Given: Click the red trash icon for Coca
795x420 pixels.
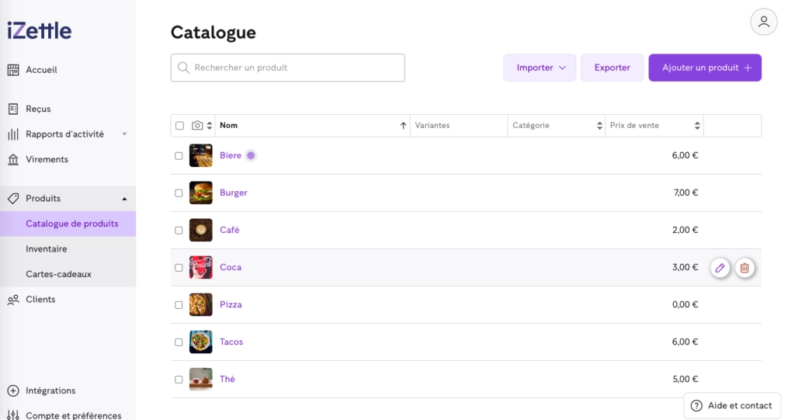Looking at the screenshot, I should 745,268.
